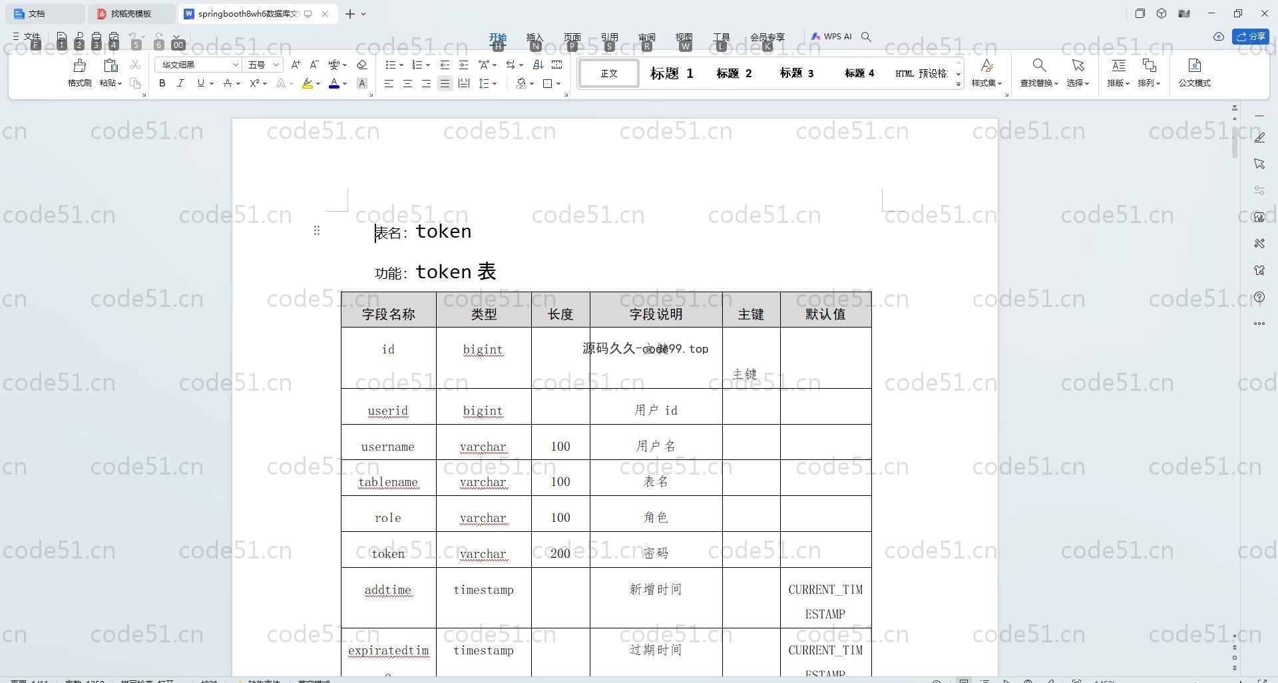Viewport: 1278px width, 683px height.
Task: Open the font size dropdown 五号
Action: pyautogui.click(x=276, y=65)
